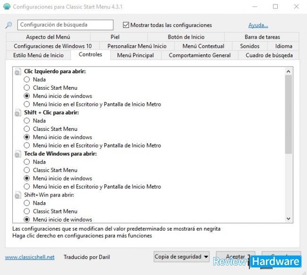307x275 pixels.
Task: Switch to Personalizar Menú Inicio tab
Action: [137, 46]
